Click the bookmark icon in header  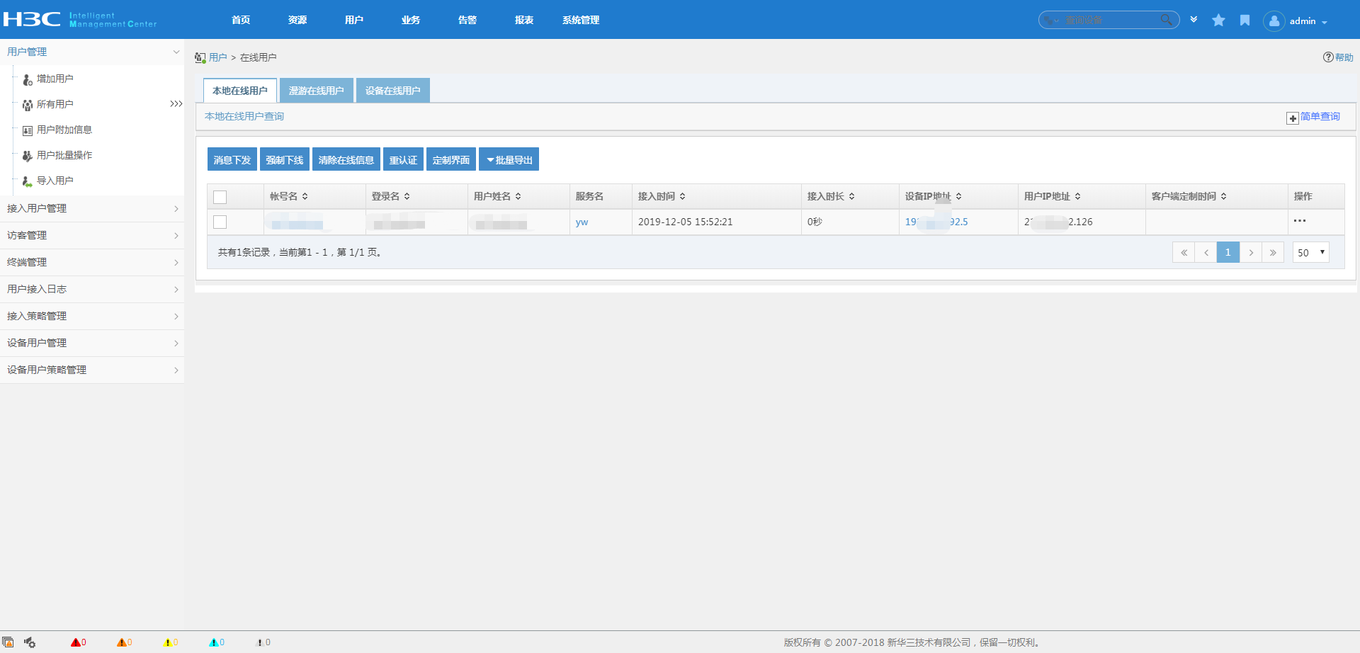(1245, 21)
